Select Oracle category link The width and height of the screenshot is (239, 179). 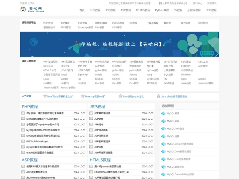point(99,75)
